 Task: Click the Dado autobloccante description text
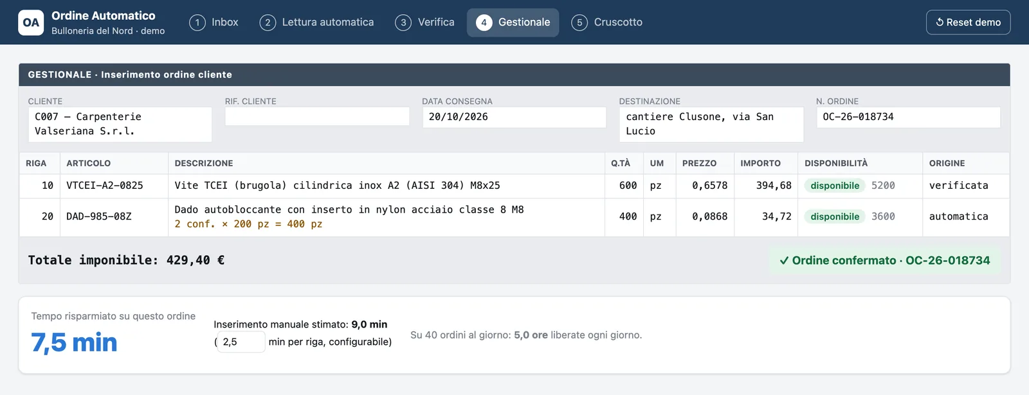349,209
